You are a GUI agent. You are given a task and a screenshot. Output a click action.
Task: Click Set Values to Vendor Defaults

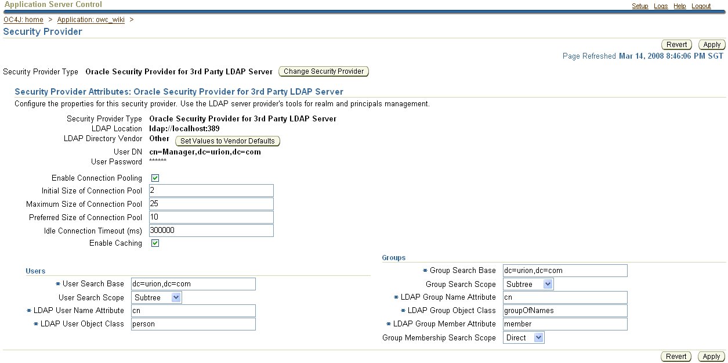click(228, 141)
